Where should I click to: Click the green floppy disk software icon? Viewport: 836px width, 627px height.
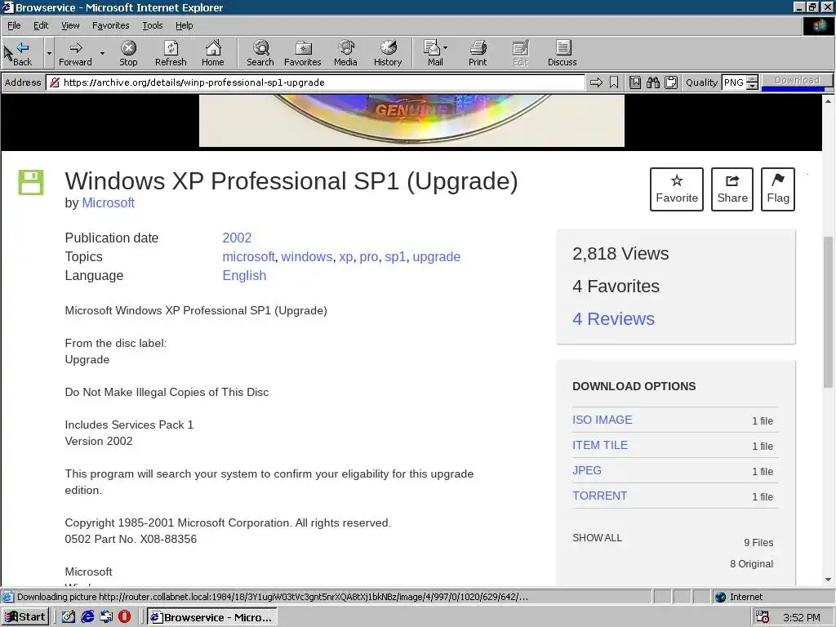click(x=31, y=182)
